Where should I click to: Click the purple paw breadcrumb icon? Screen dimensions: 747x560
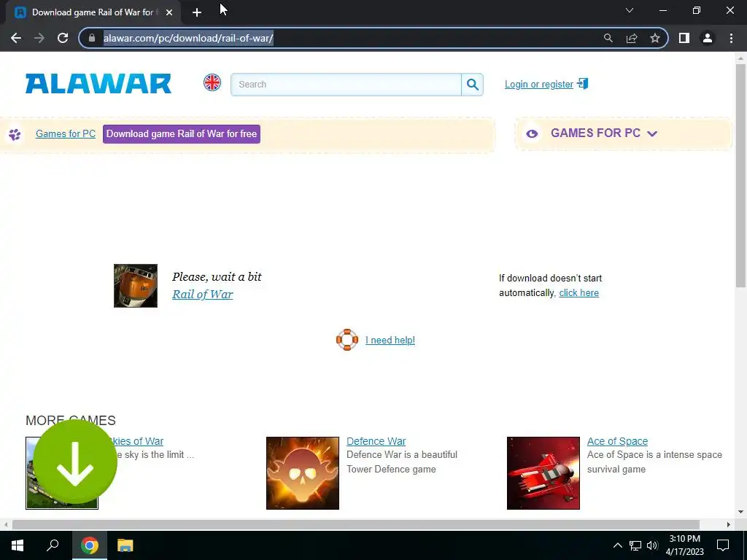[15, 134]
